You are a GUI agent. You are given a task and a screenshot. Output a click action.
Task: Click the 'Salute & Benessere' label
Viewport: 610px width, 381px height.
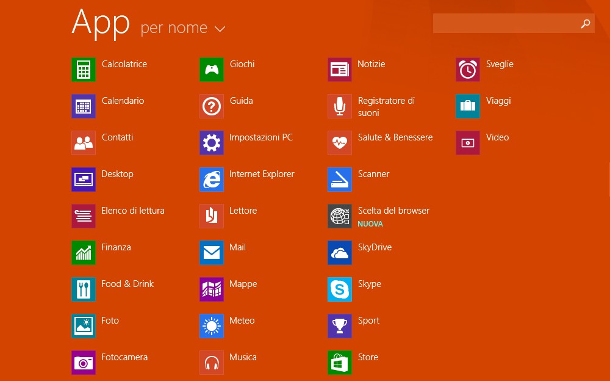395,137
